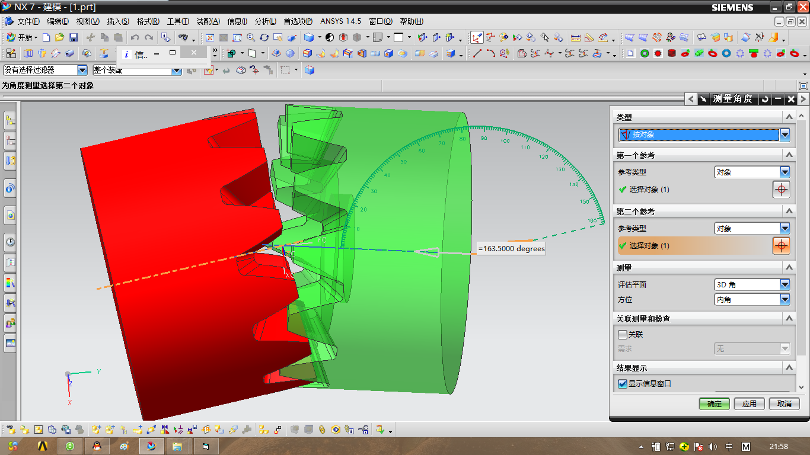Uncheck the 显示信息窗口 checkbox
Viewport: 810px width, 455px height.
pyautogui.click(x=623, y=384)
